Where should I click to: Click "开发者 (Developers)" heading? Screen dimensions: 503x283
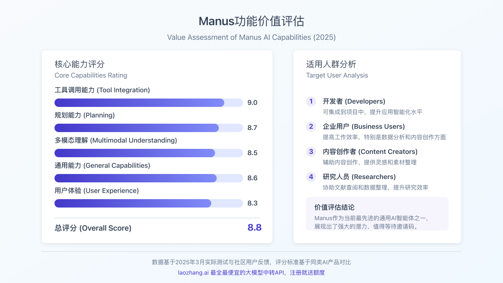pyautogui.click(x=354, y=101)
